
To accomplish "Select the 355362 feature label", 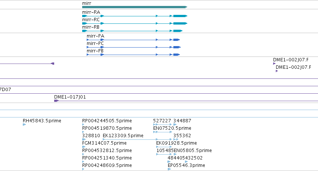I will click(182, 136).
